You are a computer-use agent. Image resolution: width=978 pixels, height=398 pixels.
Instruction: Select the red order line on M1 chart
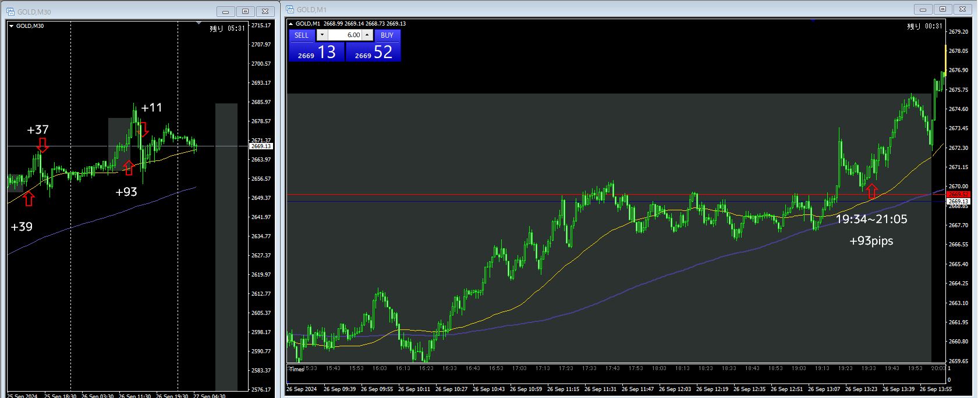click(x=617, y=195)
